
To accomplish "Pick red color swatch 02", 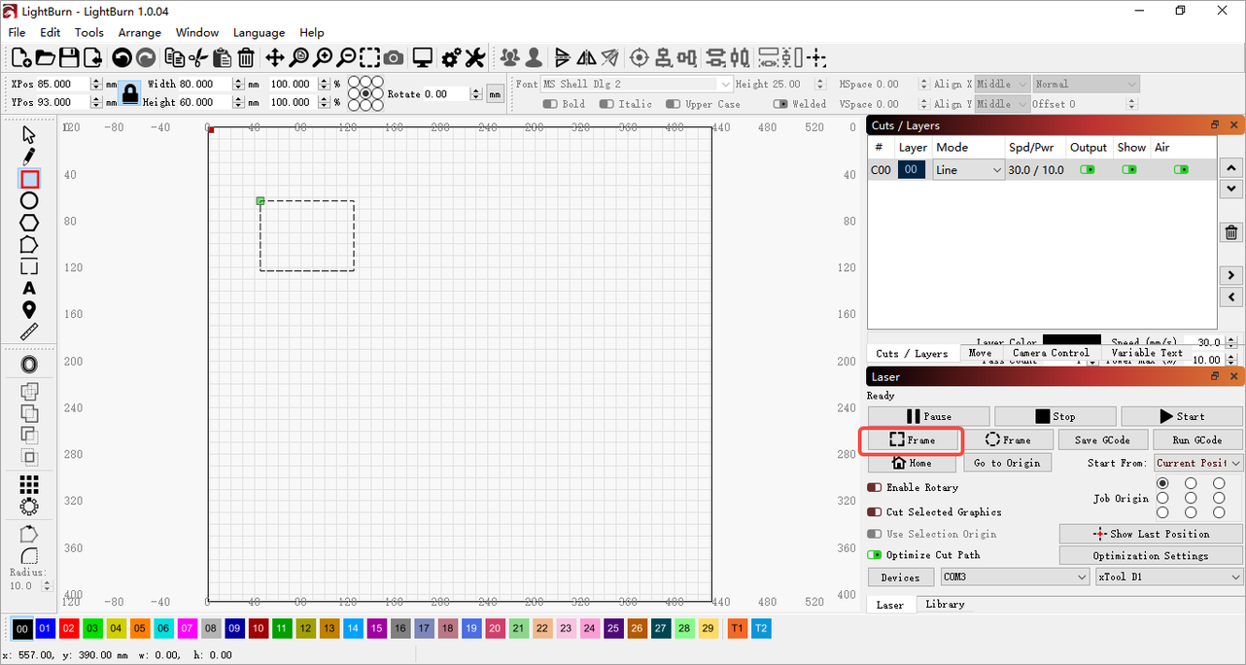I will pyautogui.click(x=68, y=629).
